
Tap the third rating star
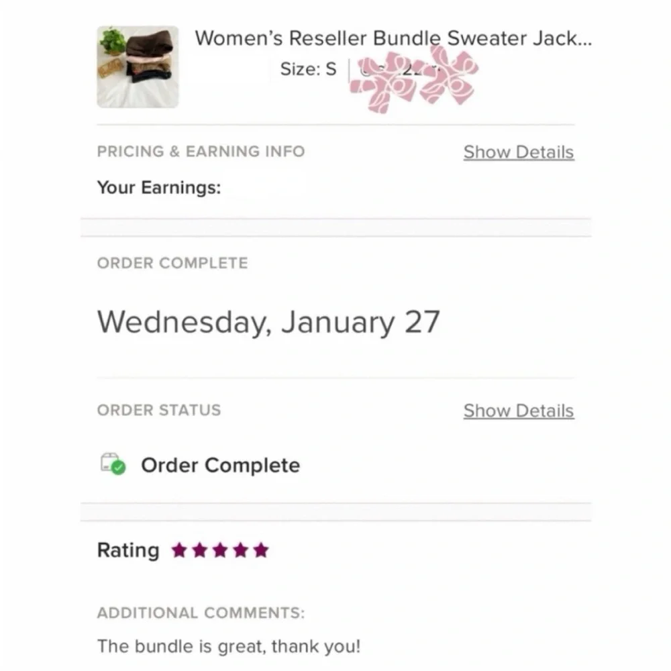point(221,551)
